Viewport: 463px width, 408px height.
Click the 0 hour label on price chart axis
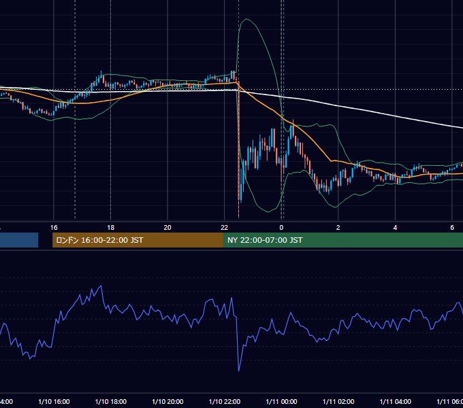(281, 228)
